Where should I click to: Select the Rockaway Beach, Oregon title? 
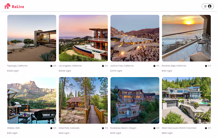[123, 128]
